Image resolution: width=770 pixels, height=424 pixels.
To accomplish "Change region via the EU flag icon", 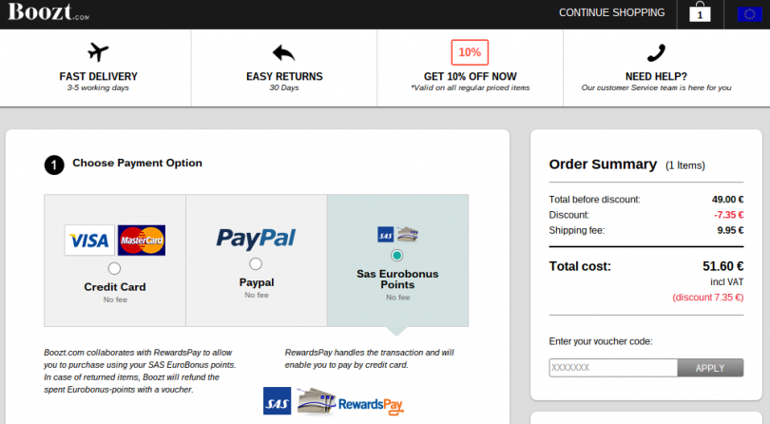I will [749, 14].
